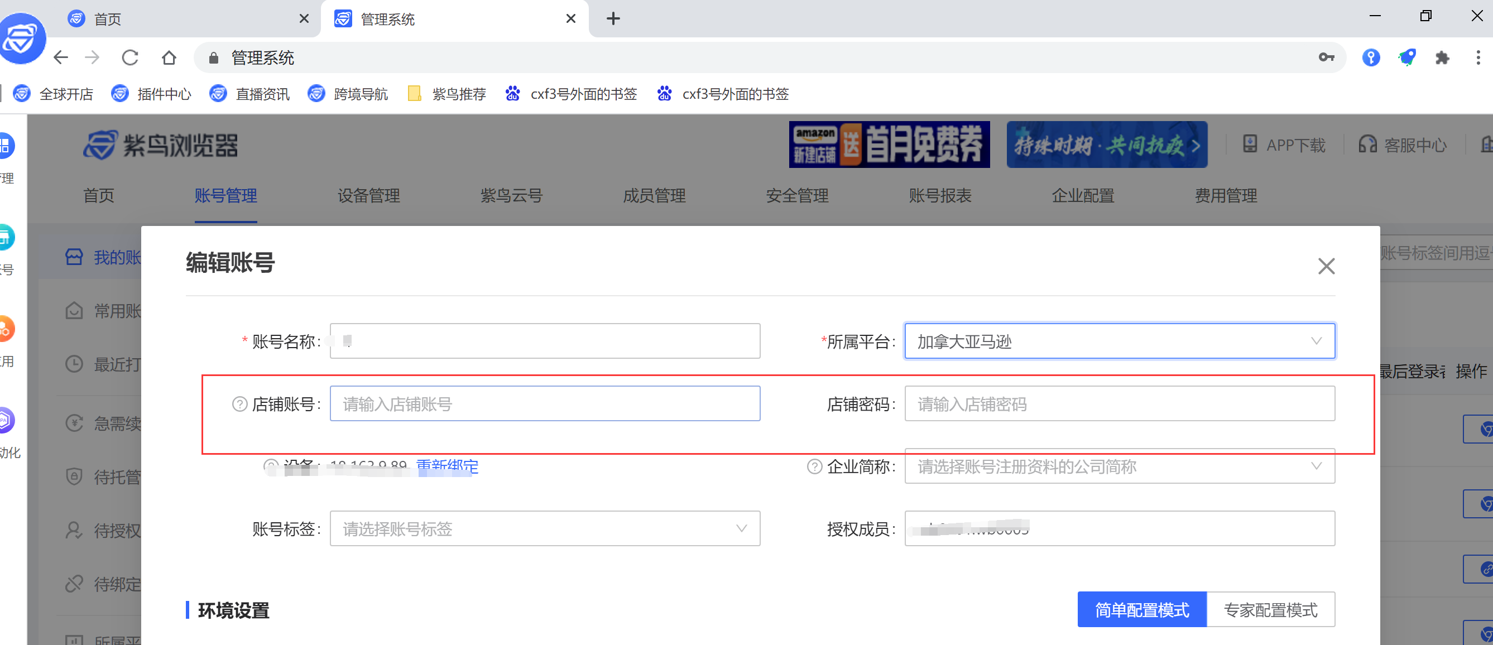Click the help icon beside 店铺账号
1493x645 pixels.
[239, 404]
